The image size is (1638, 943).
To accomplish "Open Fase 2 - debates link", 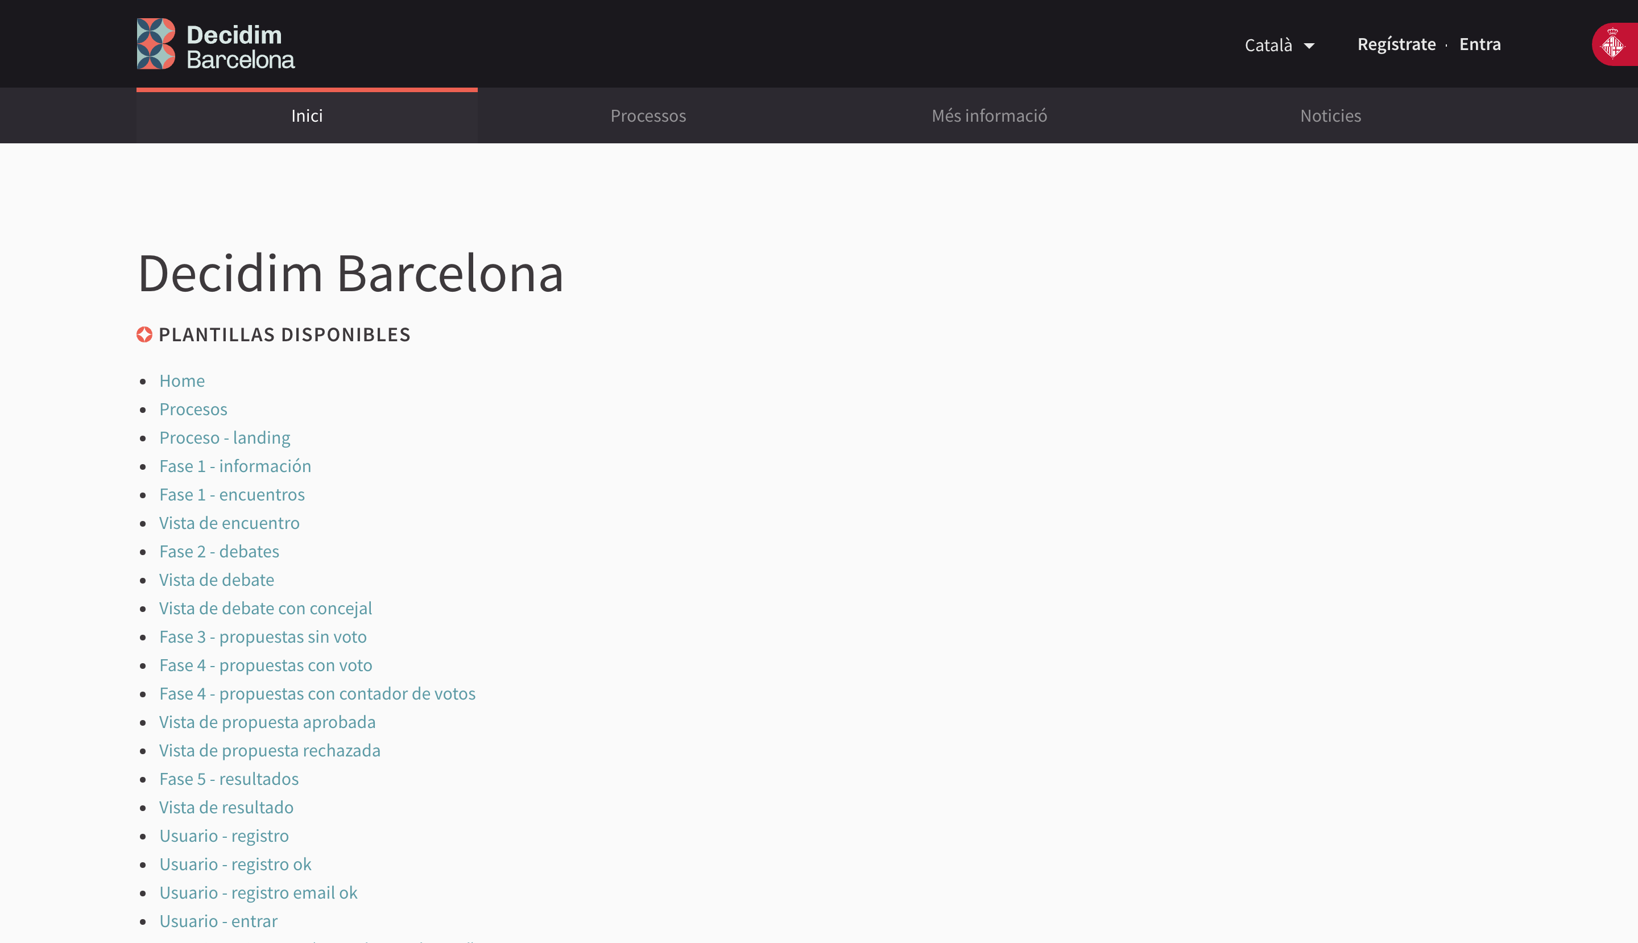I will tap(219, 552).
